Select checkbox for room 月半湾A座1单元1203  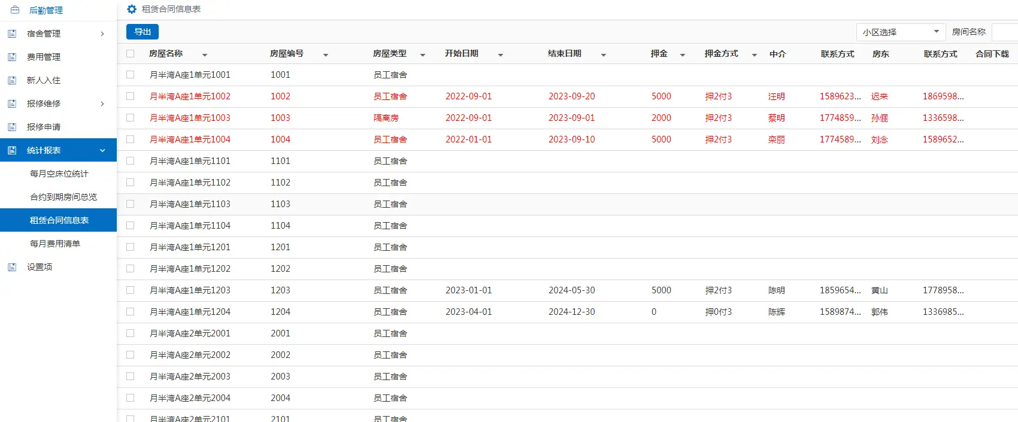pyautogui.click(x=131, y=290)
